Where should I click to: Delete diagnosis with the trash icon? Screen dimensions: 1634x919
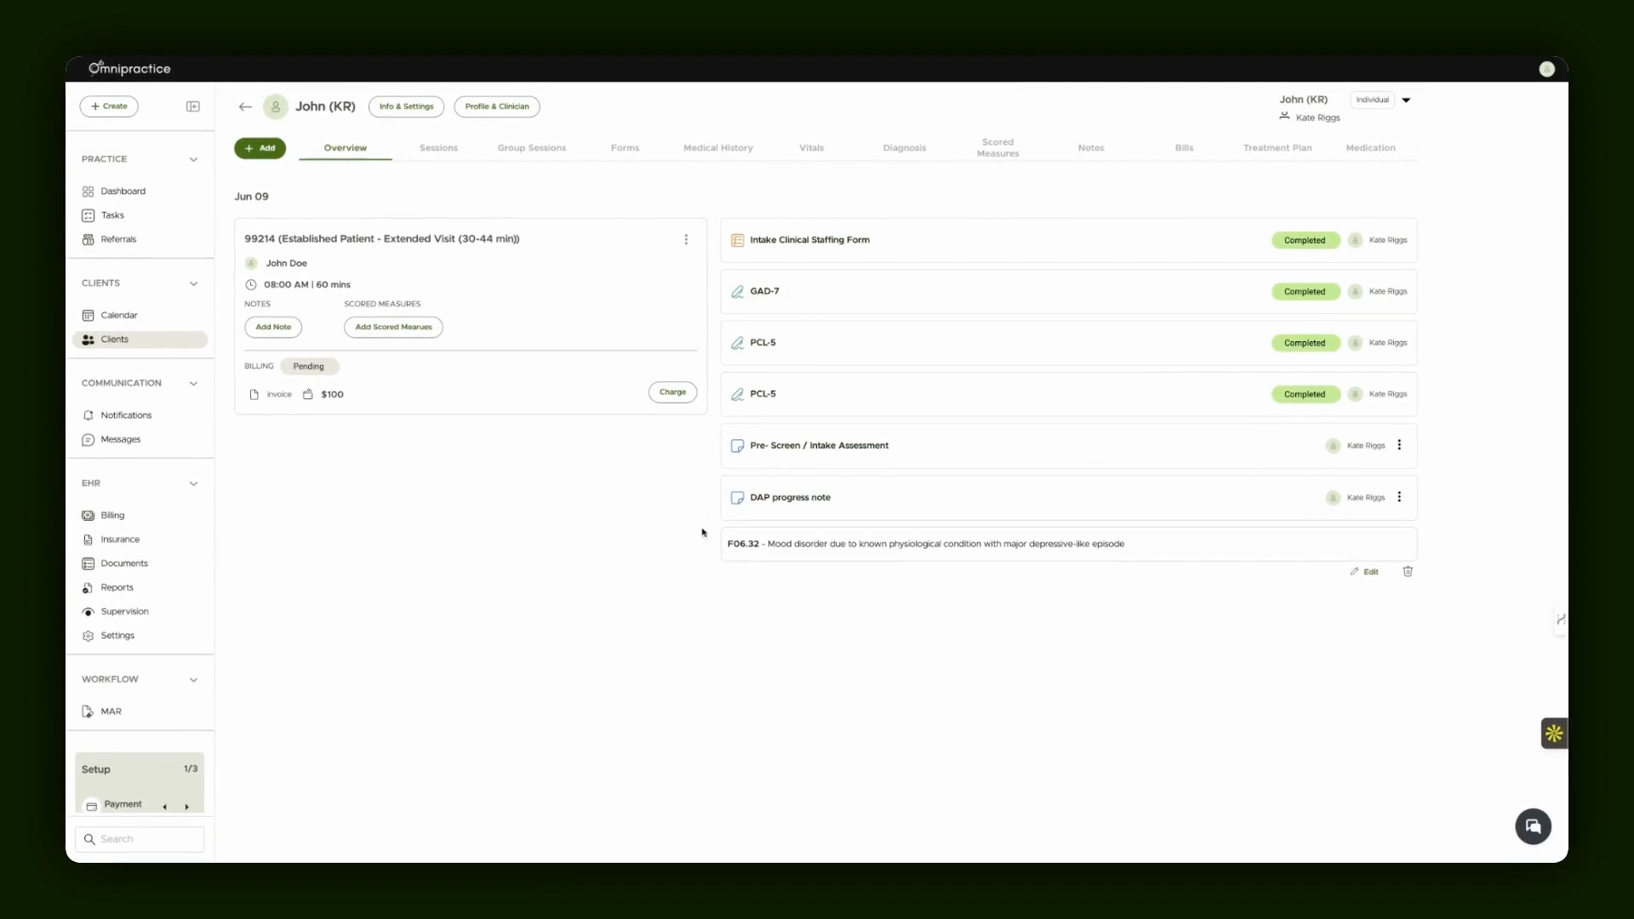pos(1408,572)
